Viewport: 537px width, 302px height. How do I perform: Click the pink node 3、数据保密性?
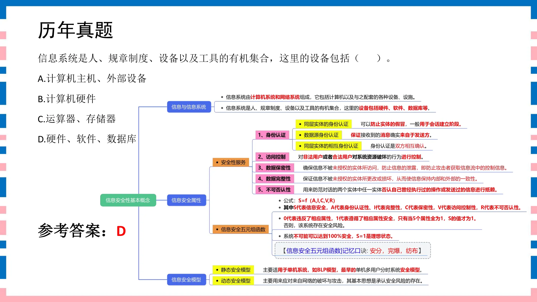275,168
